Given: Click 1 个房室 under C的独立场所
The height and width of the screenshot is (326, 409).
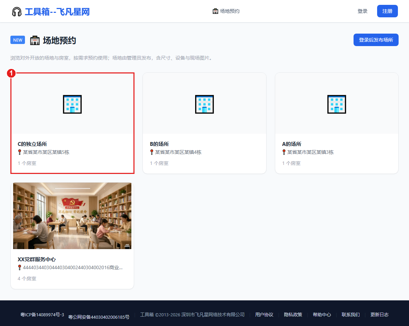Looking at the screenshot, I should [x=27, y=163].
